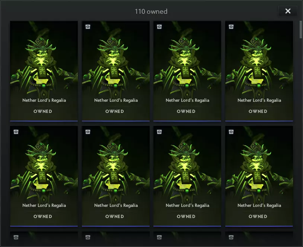The height and width of the screenshot is (247, 303).
Task: Click bundle icon on second row's second card
Action: click(87, 132)
